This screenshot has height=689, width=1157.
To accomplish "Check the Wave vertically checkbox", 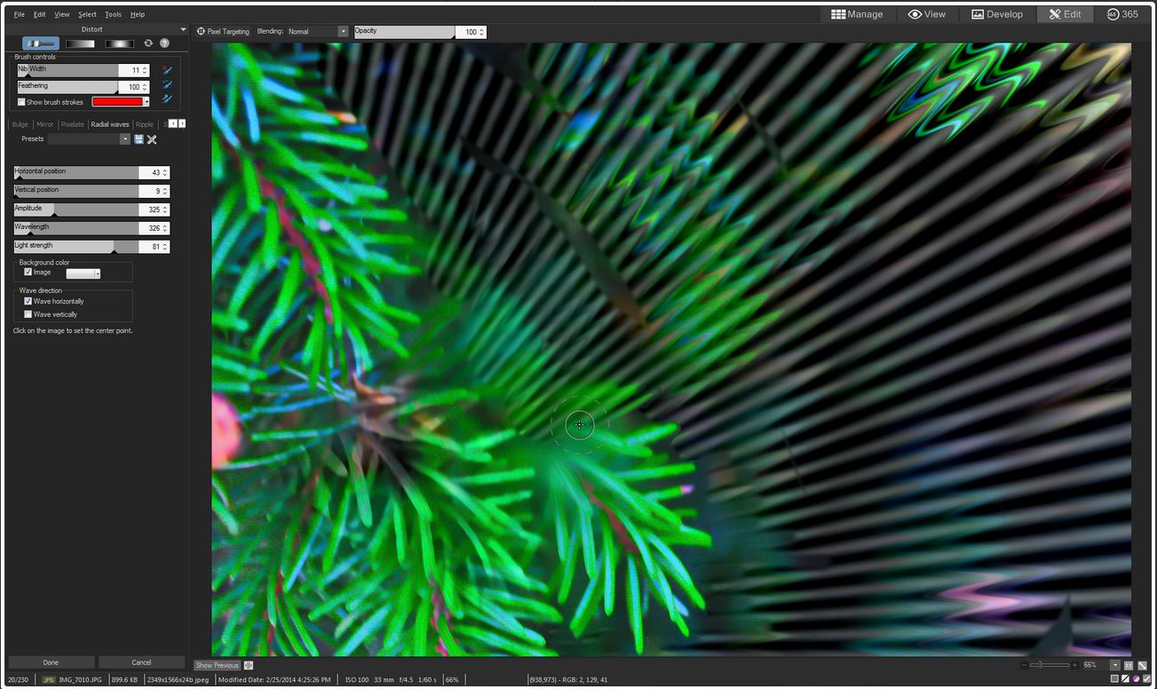I will tap(28, 314).
